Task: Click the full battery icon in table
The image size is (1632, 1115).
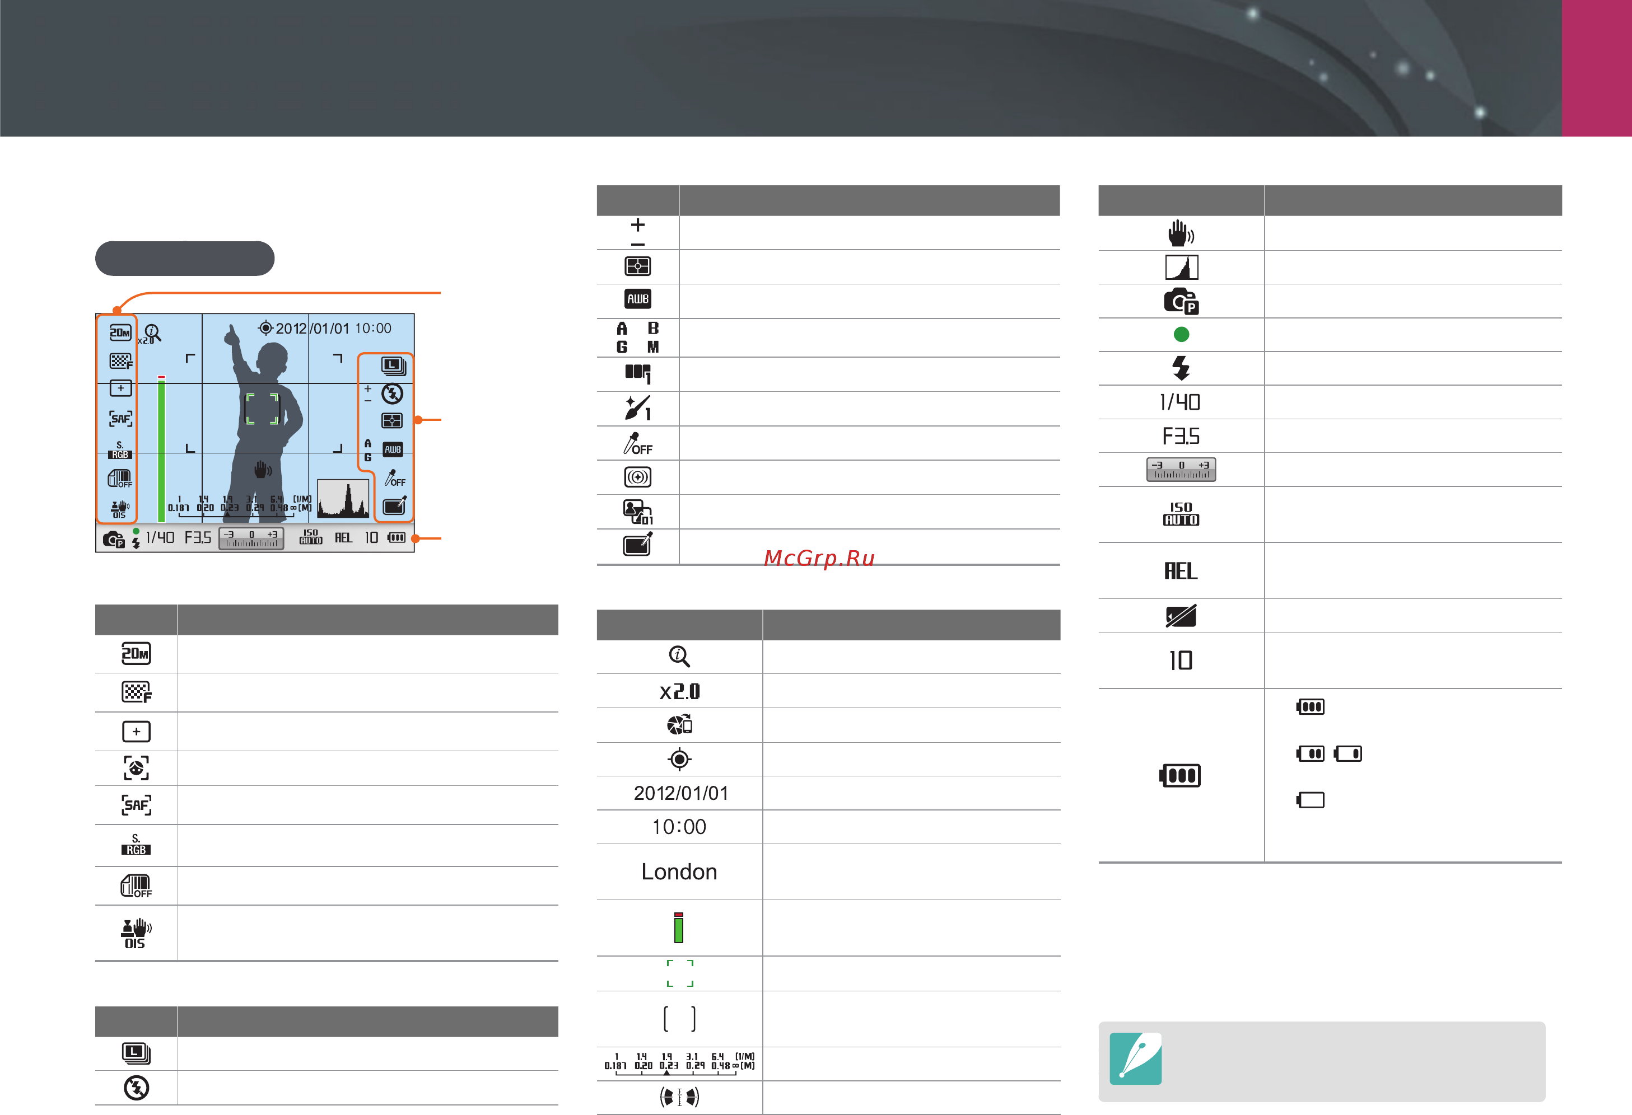Action: 1180,775
